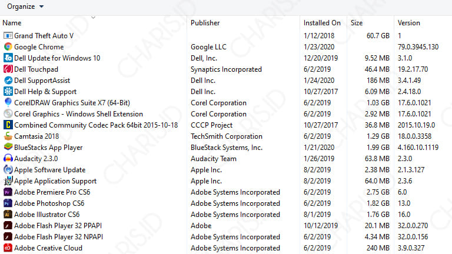This screenshot has height=254, width=452.
Task: Select the Google Chrome program name
Action: (x=39, y=47)
